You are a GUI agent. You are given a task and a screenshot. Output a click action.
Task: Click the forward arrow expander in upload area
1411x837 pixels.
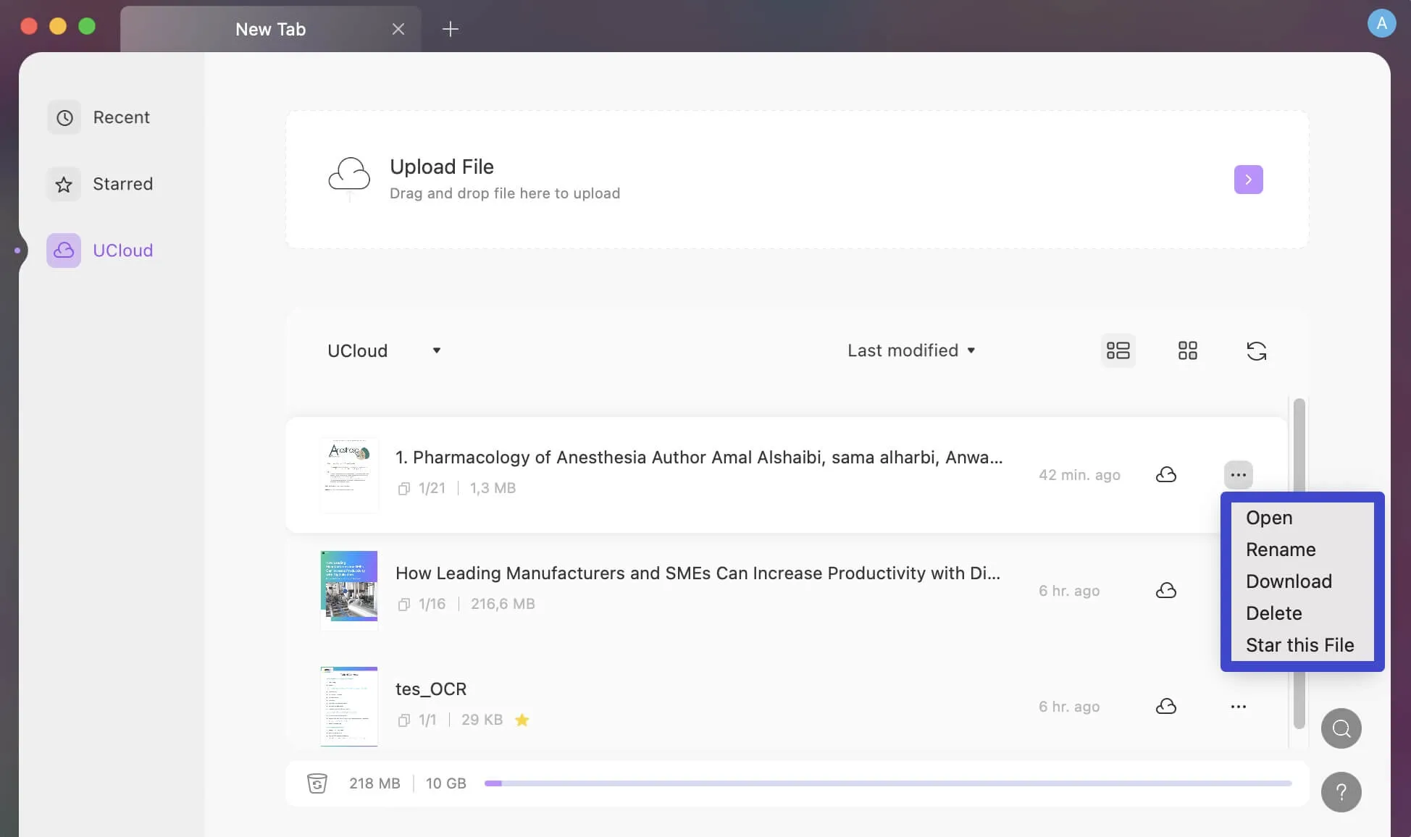coord(1247,180)
